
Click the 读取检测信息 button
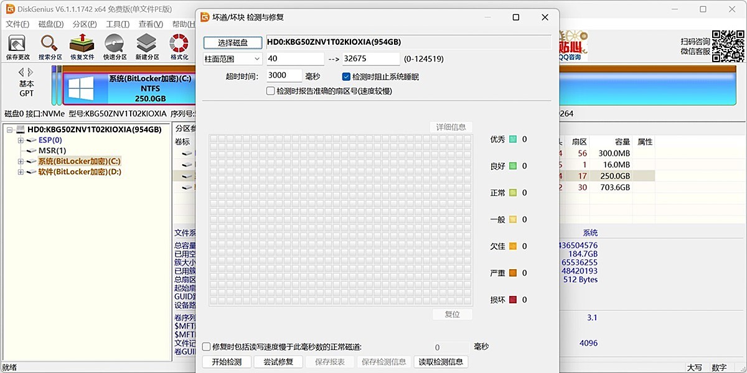441,361
